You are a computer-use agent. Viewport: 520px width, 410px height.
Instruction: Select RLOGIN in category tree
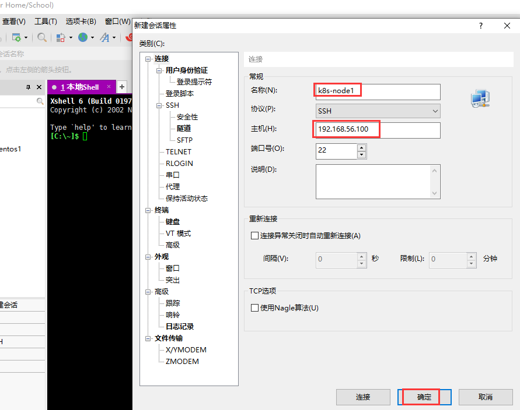point(179,164)
